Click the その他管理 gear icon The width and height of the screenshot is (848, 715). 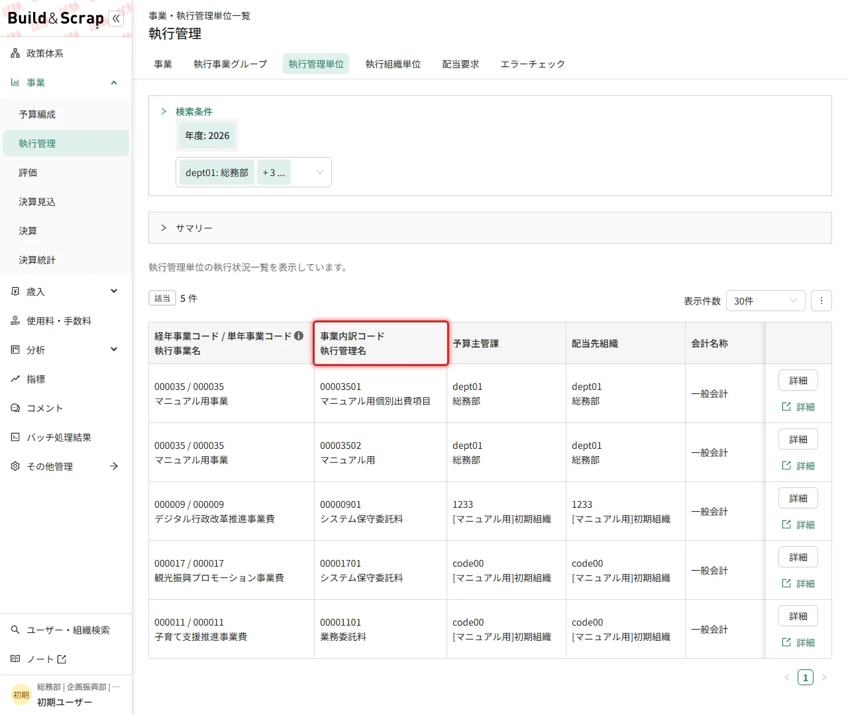[15, 466]
